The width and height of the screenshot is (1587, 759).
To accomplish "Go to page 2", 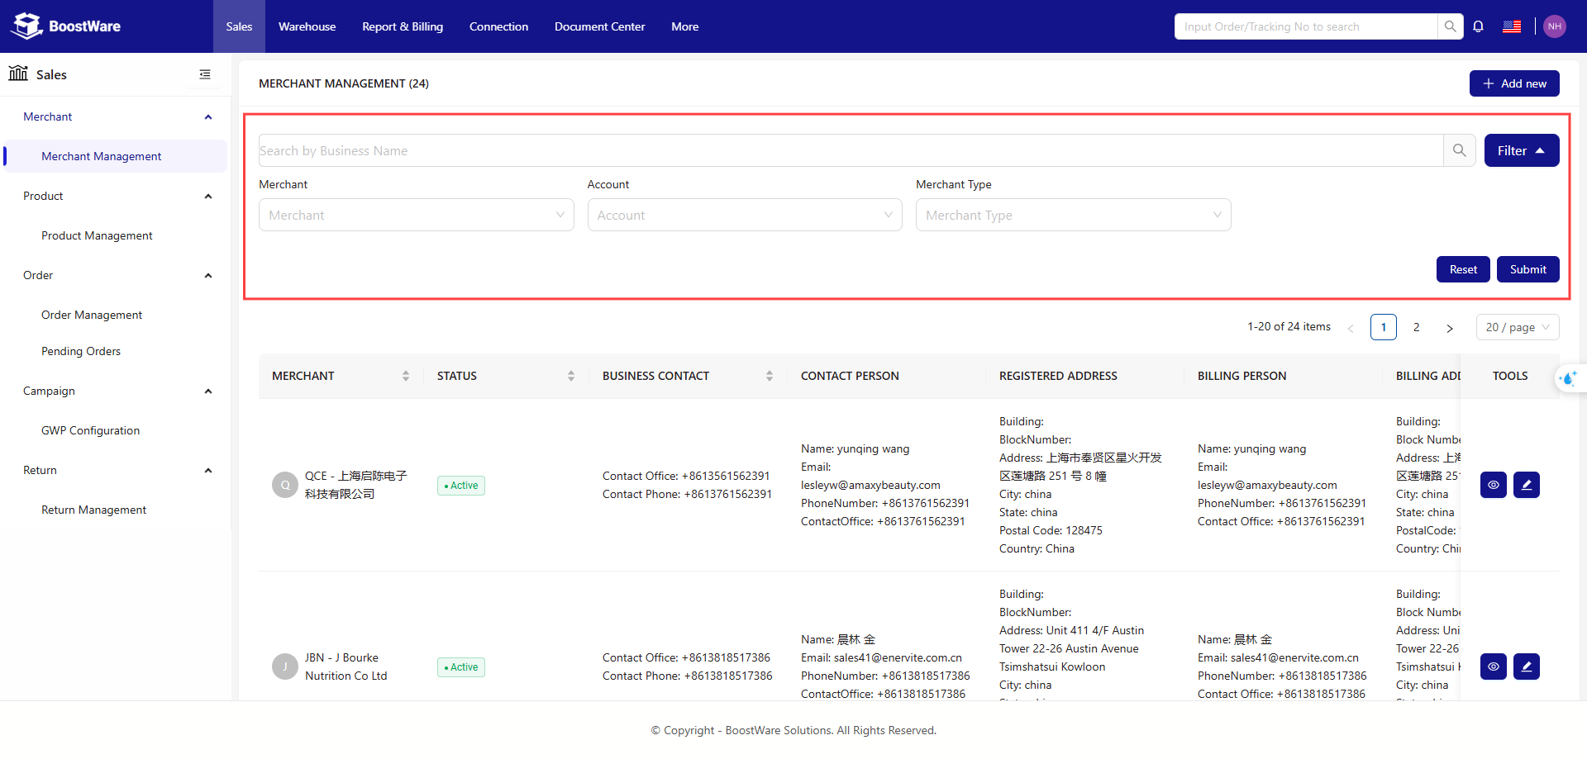I will 1417,327.
